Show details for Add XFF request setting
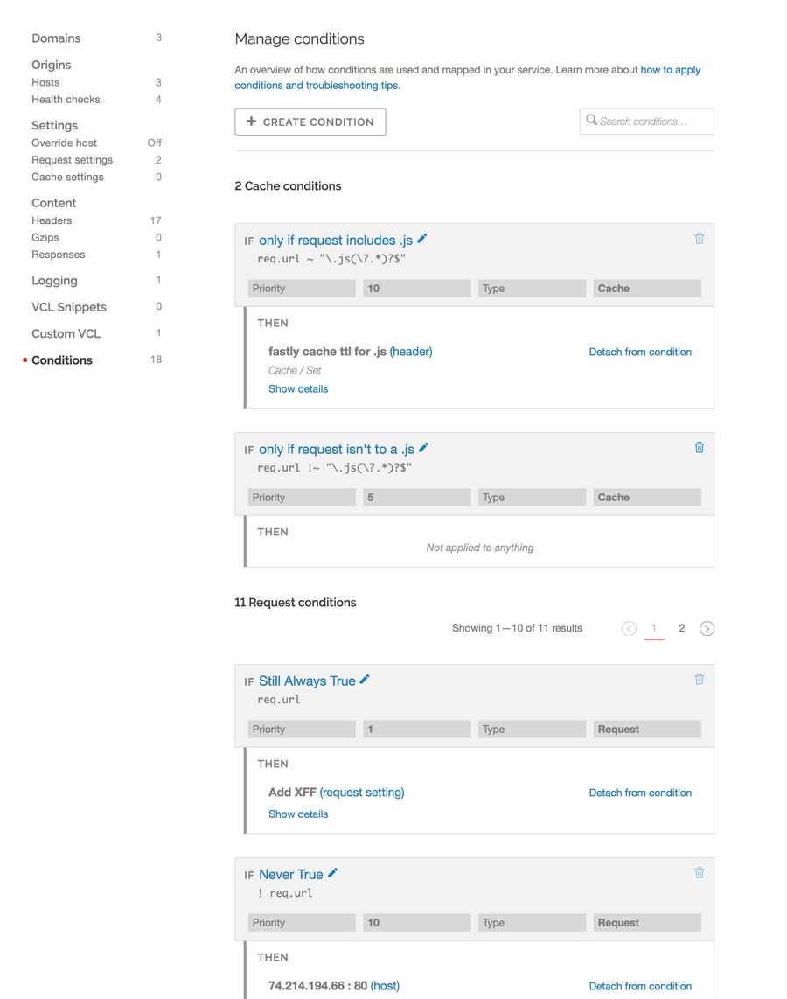The image size is (787, 999). point(298,814)
